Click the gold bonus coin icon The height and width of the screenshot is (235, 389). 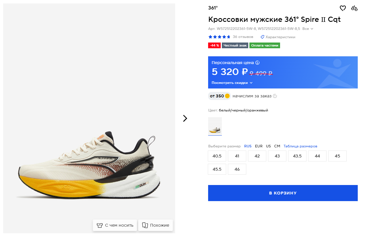click(227, 96)
